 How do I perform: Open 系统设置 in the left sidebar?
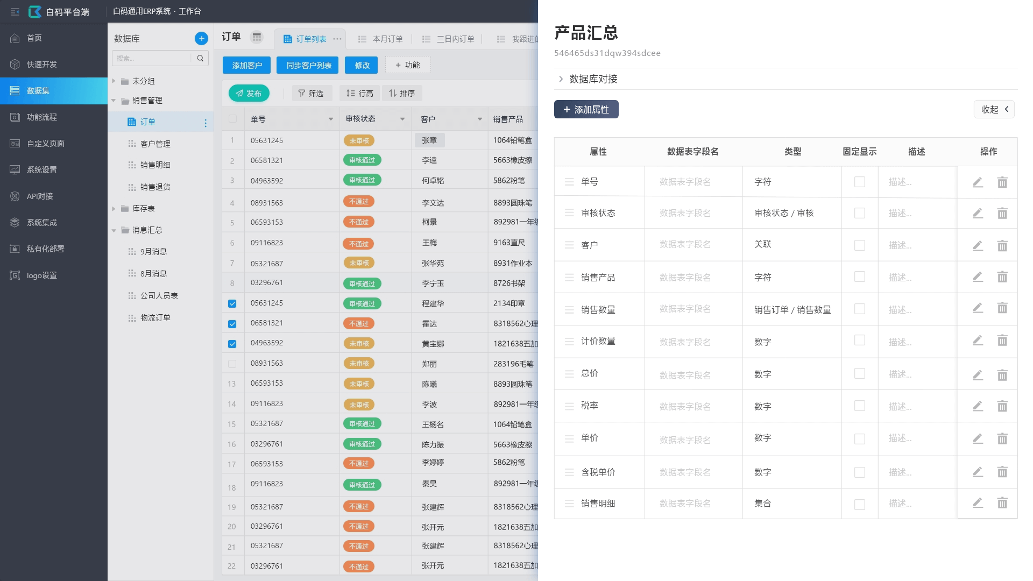(54, 169)
